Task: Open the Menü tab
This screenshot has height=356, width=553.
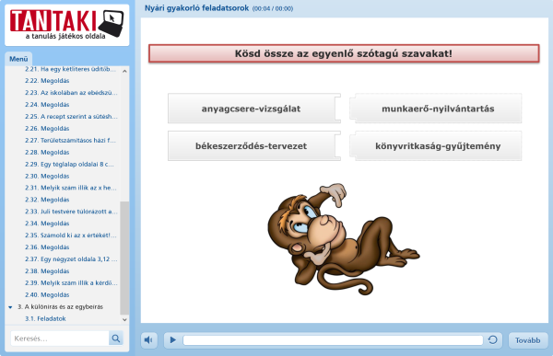Action: tap(18, 59)
